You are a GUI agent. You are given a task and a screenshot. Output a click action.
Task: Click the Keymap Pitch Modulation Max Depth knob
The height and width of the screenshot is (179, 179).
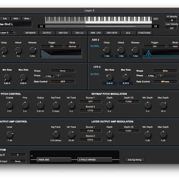tap(163, 105)
